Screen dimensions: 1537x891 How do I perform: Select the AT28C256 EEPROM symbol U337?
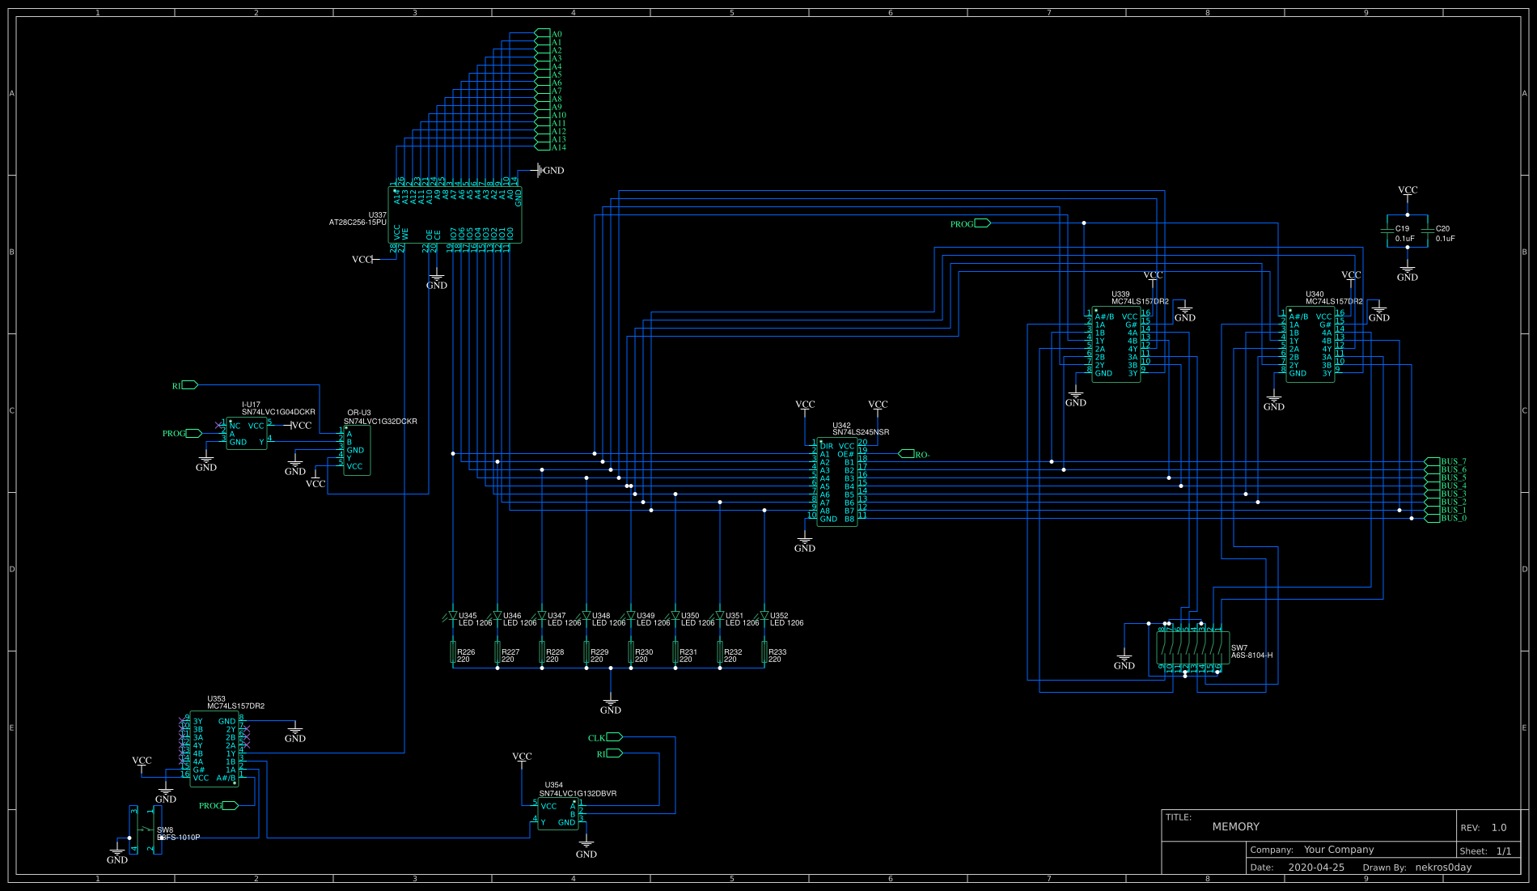[x=453, y=214]
